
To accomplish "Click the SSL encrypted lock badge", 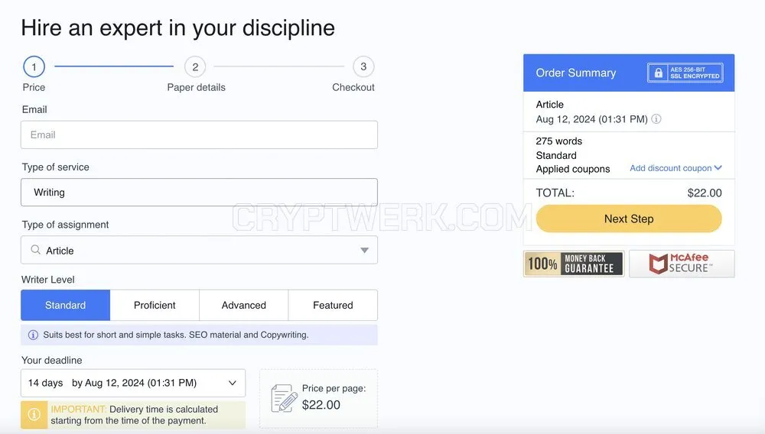I will coord(685,73).
